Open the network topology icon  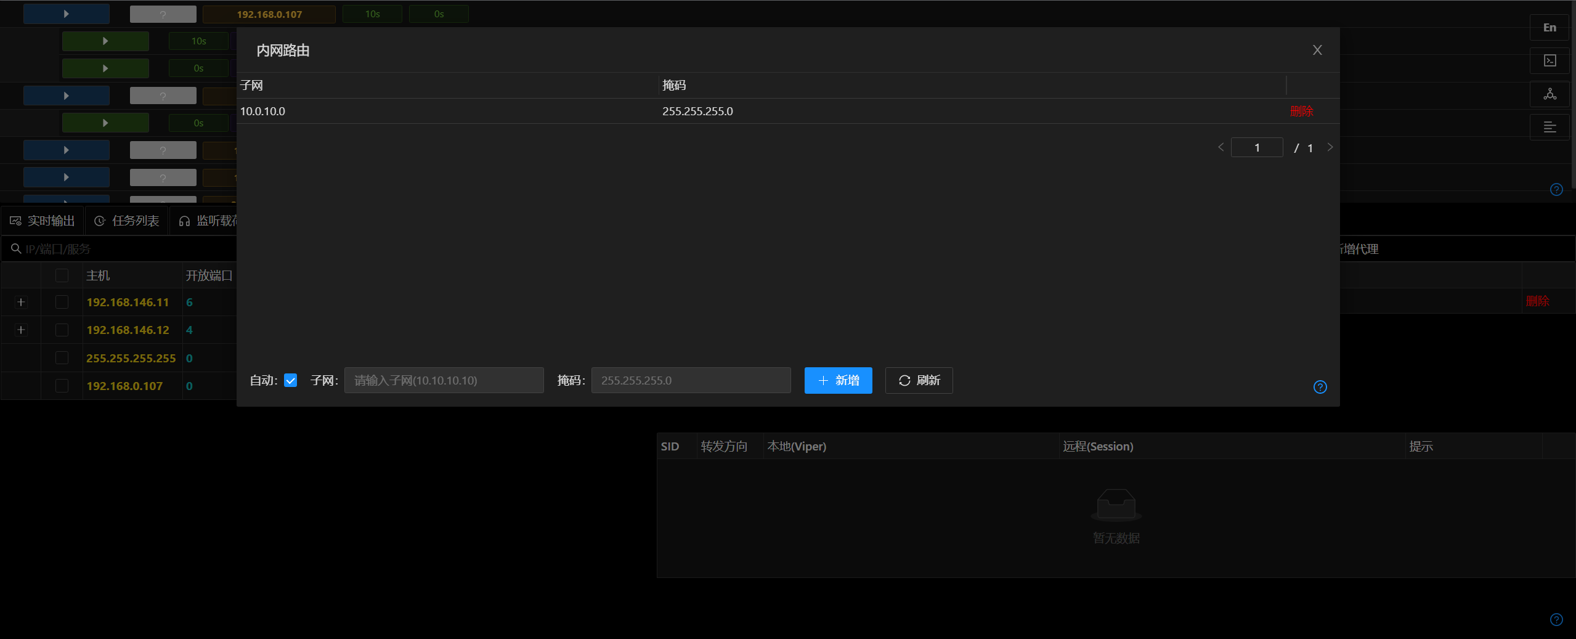coord(1550,94)
